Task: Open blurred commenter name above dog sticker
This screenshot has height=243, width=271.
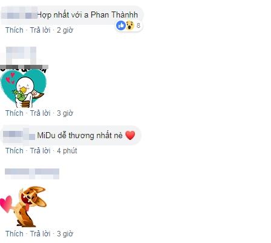Action: point(32,174)
